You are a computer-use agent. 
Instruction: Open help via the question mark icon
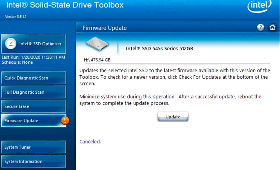point(261,27)
